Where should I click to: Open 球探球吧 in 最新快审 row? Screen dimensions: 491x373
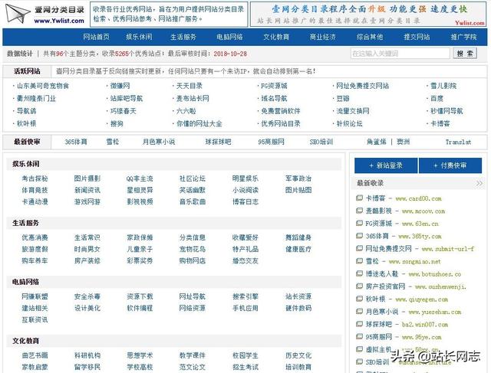coord(218,142)
